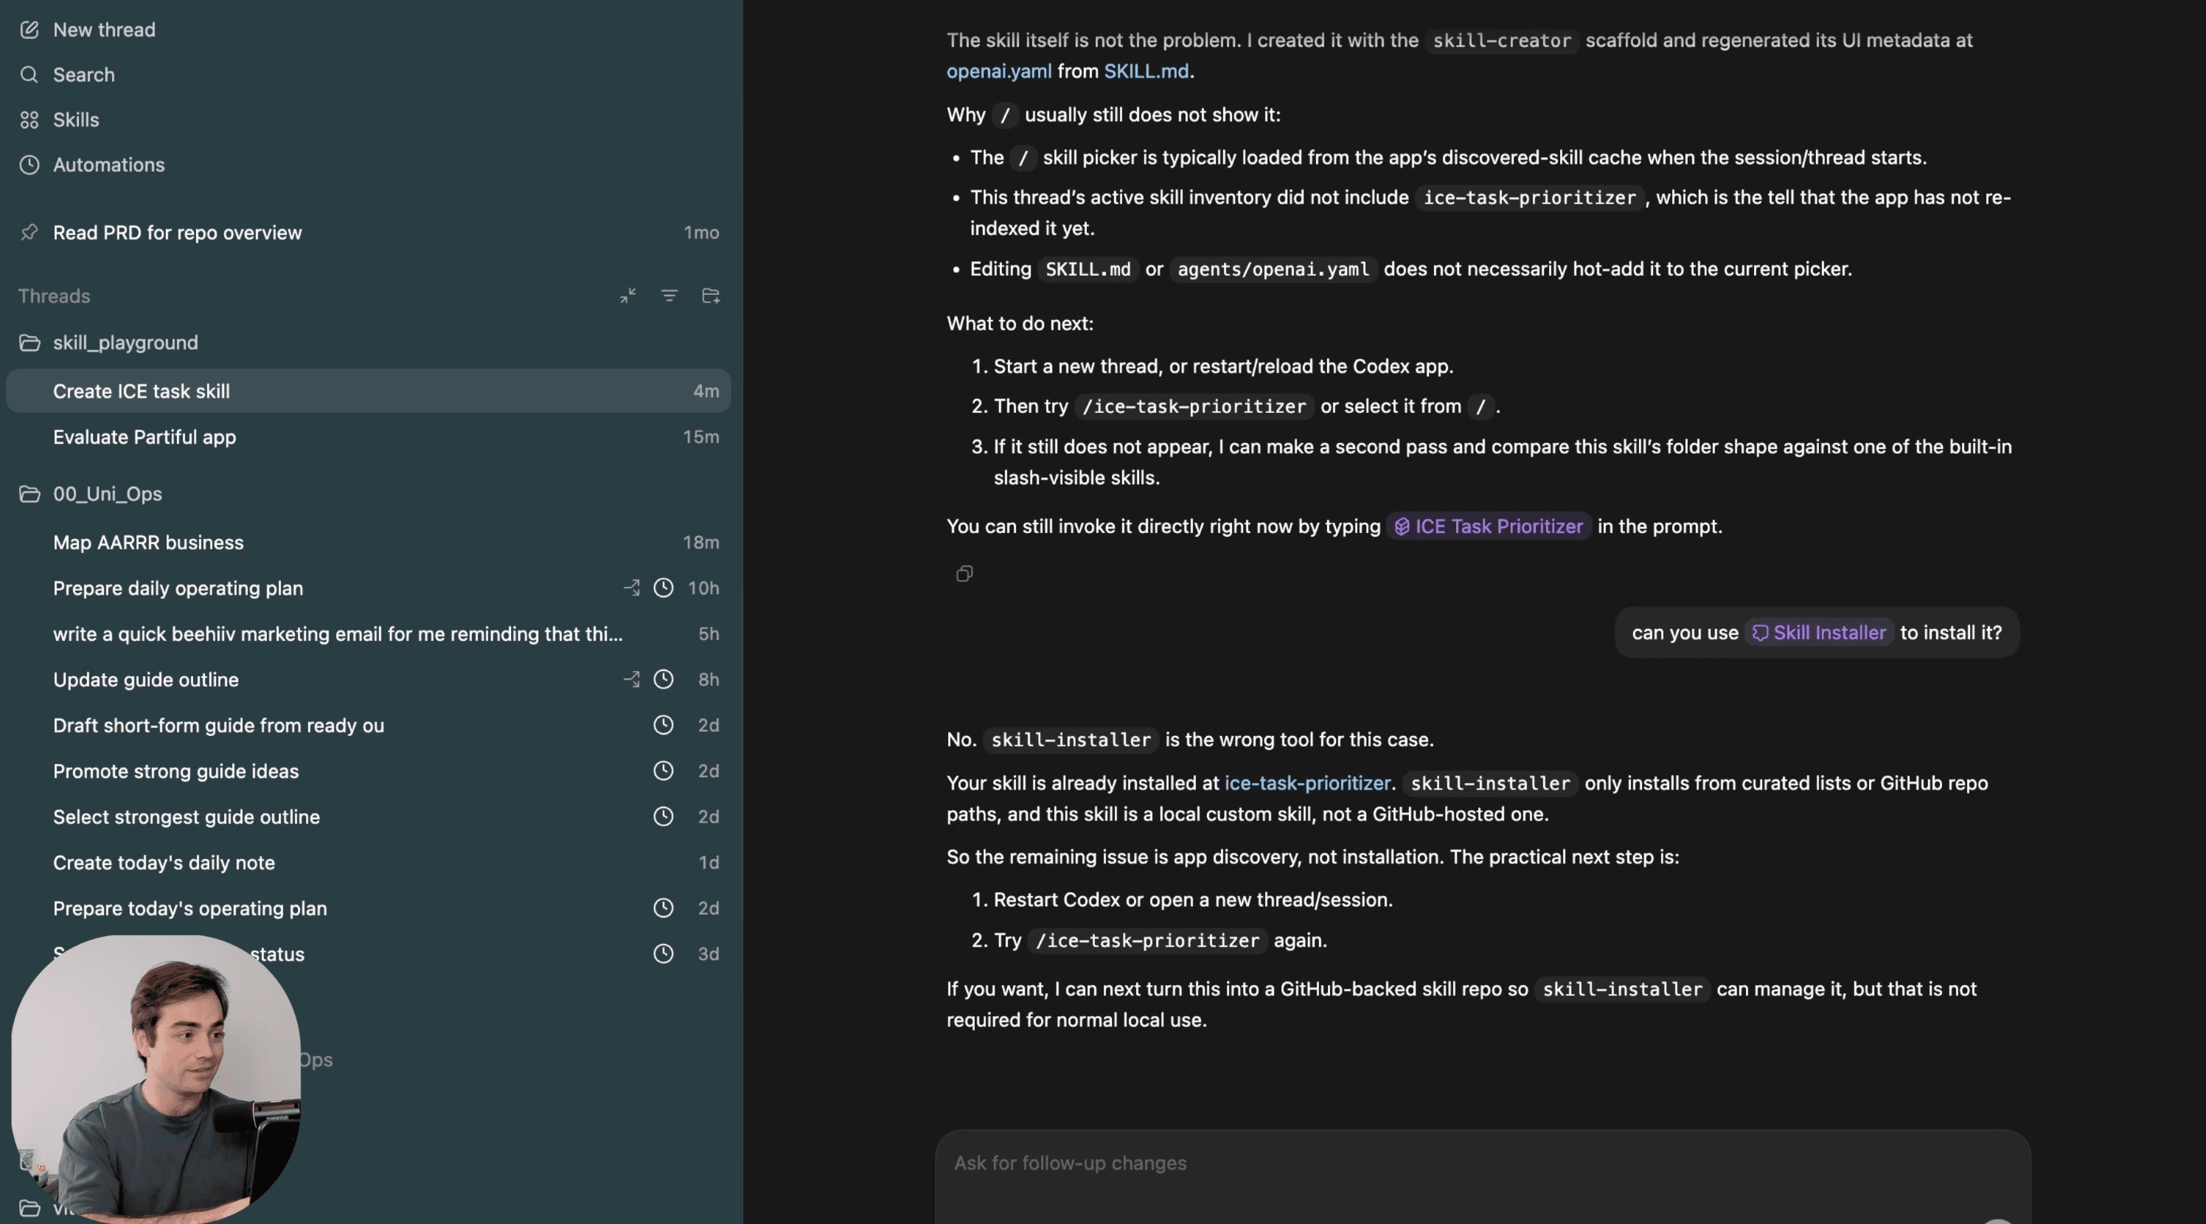Open the openai.yaml link
The image size is (2206, 1224).
coord(998,71)
